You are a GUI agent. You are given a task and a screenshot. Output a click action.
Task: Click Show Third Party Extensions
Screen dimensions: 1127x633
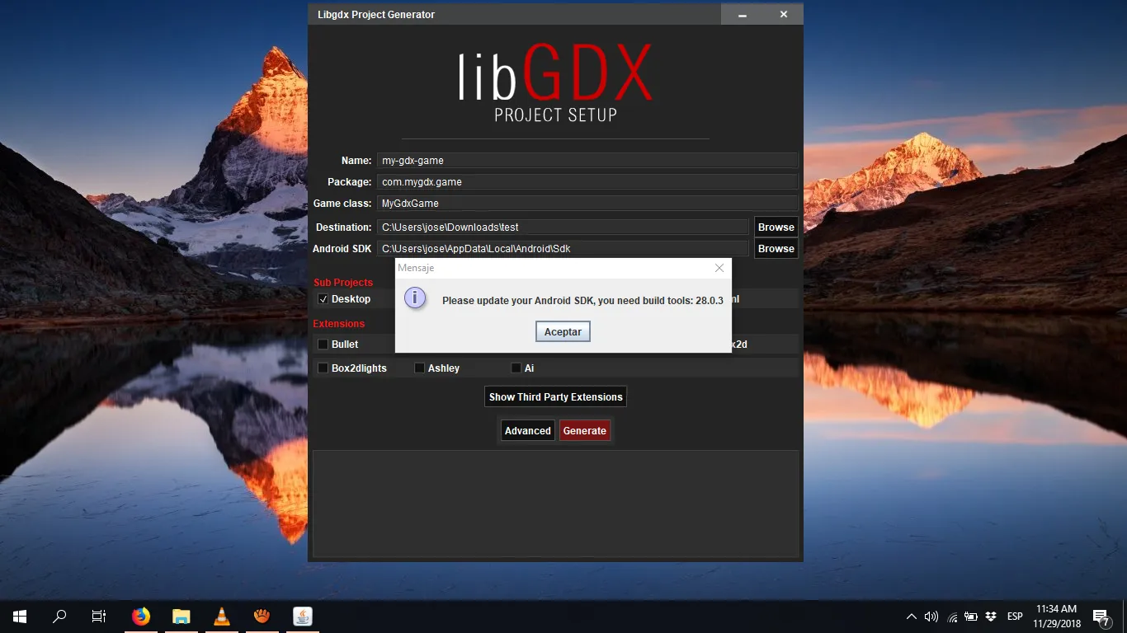[556, 396]
